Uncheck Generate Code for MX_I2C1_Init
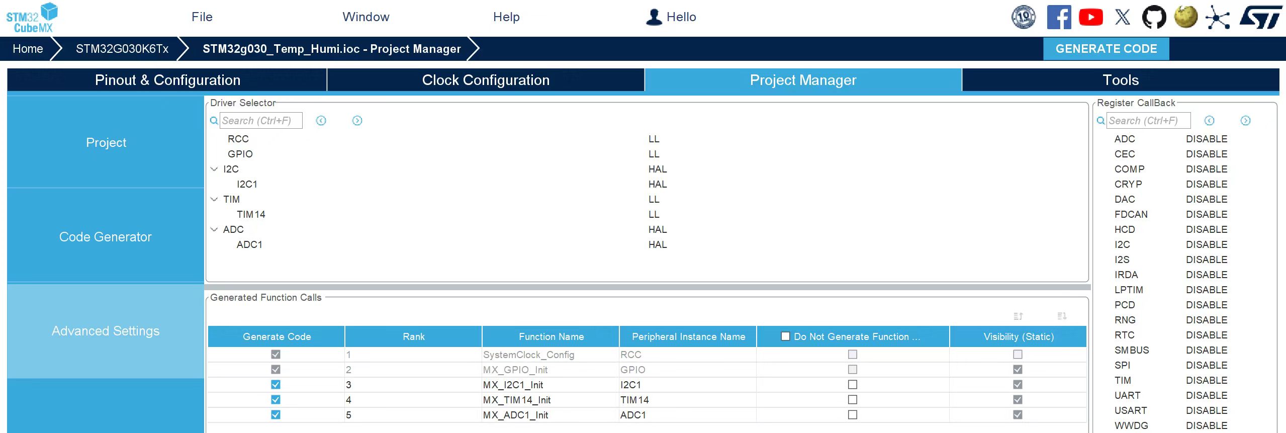The image size is (1286, 433). tap(275, 385)
